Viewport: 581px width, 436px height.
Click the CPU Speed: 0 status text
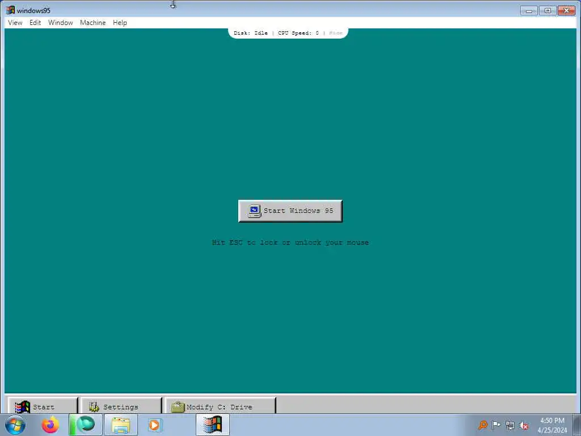pos(298,33)
